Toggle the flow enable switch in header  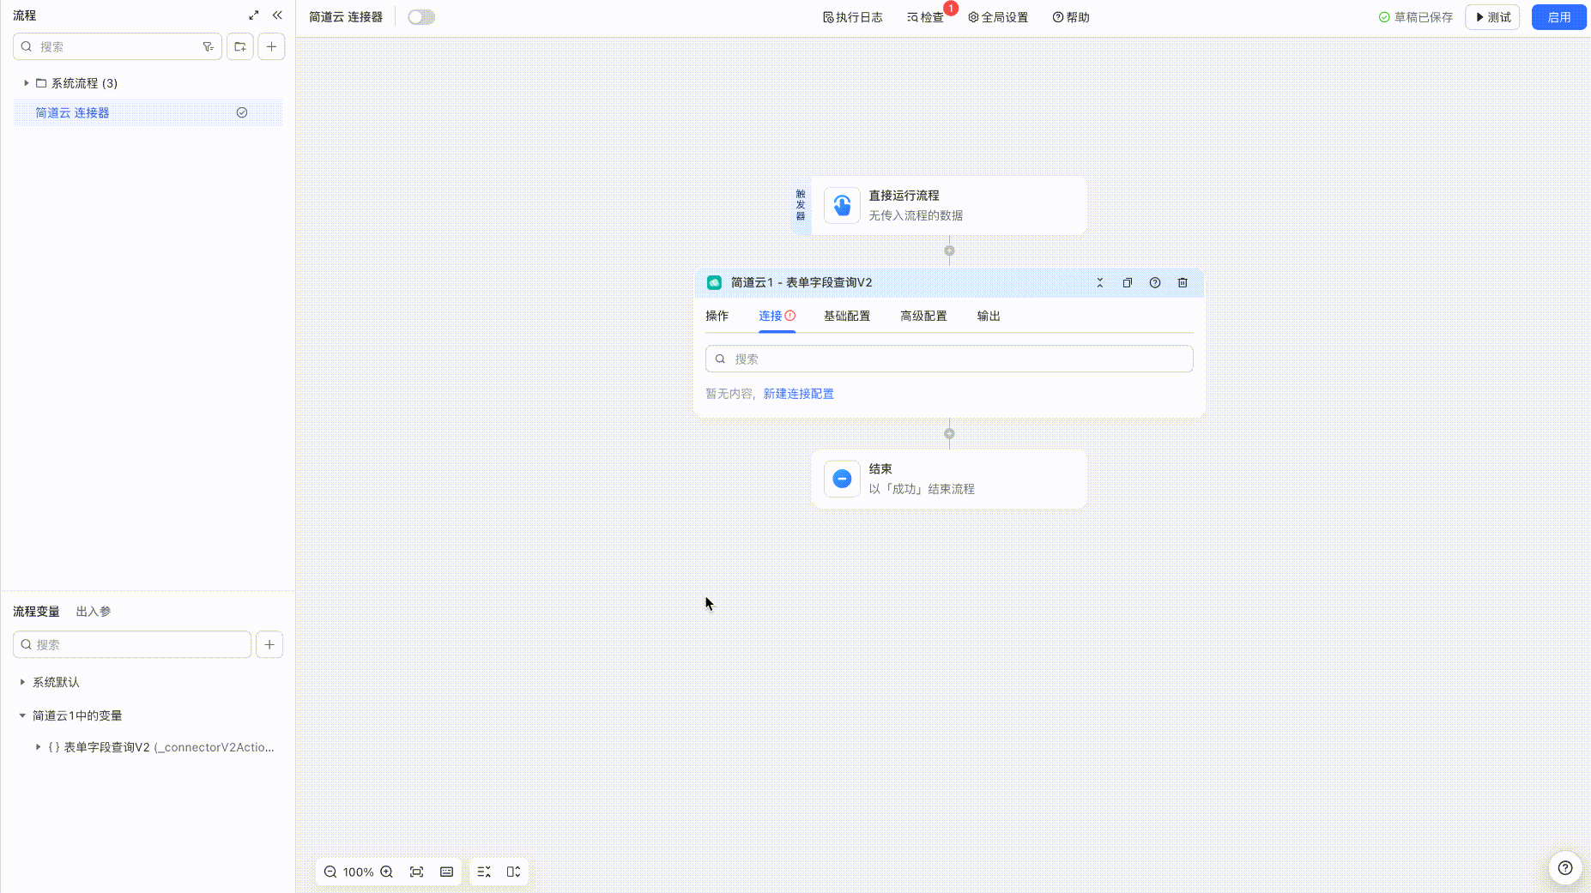point(421,17)
